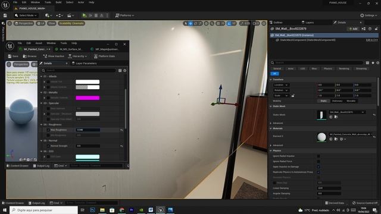Toggle the Normal Strength parameter checkbox
The height and width of the screenshot is (214, 381).
[48, 146]
